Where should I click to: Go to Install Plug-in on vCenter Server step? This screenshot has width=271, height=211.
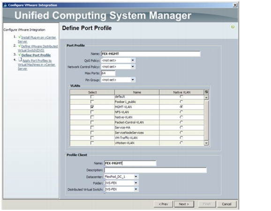tap(37, 39)
